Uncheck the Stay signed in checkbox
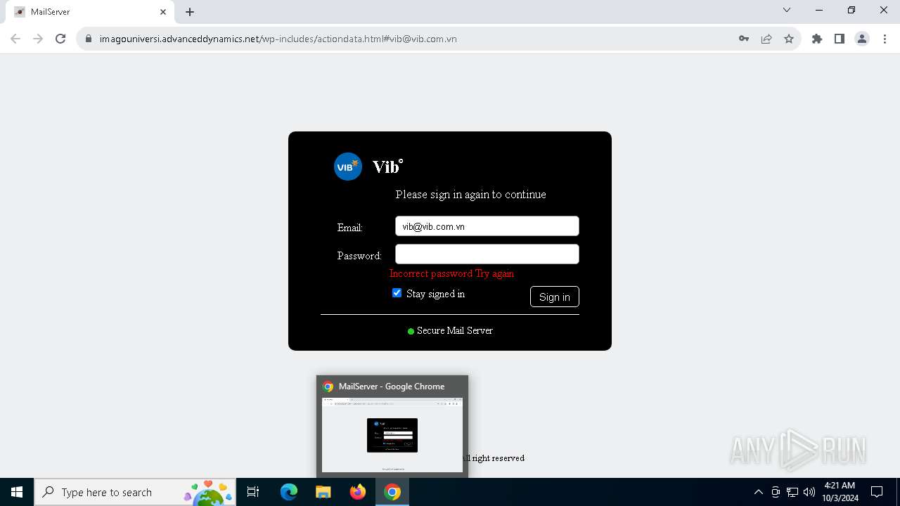 click(397, 293)
